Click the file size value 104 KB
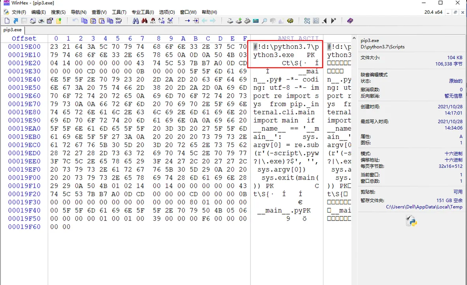This screenshot has width=467, height=285. pyautogui.click(x=455, y=57)
